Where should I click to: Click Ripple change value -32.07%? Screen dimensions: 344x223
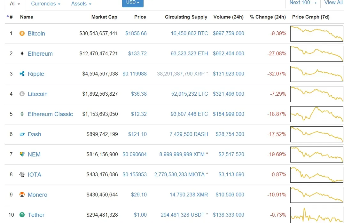point(277,74)
